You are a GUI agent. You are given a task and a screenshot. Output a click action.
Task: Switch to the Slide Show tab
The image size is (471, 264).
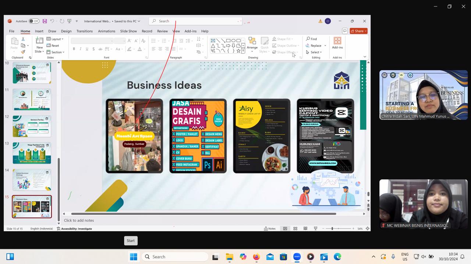128,31
